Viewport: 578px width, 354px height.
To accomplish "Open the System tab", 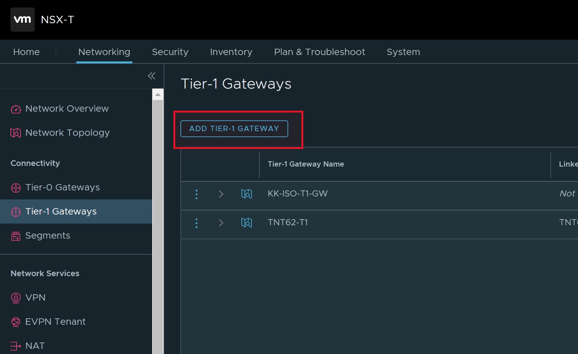I will (403, 52).
